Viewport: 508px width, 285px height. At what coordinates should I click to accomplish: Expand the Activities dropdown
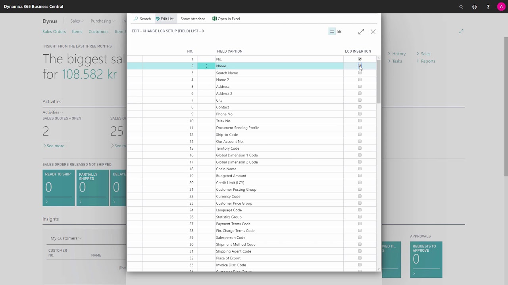[x=53, y=112]
